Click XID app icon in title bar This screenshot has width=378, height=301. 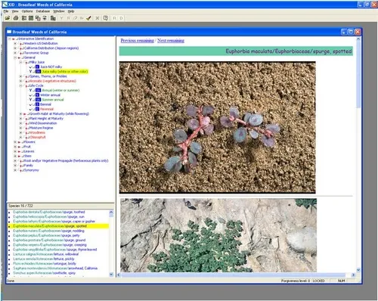tap(5, 5)
